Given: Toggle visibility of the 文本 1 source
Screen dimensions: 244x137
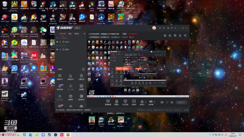Looking at the screenshot, I should (57, 46).
